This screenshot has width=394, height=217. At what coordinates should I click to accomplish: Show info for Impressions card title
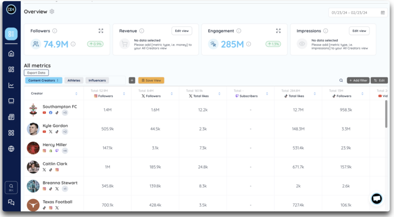[x=326, y=31]
